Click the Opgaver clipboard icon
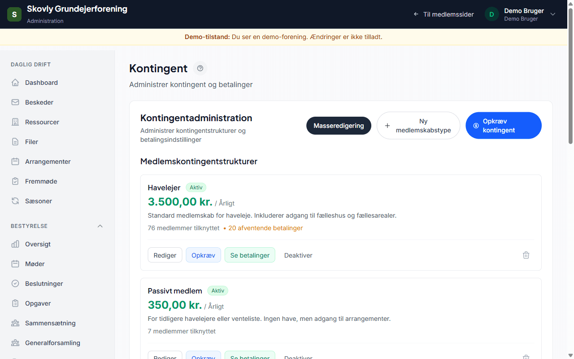The height and width of the screenshot is (359, 574). pyautogui.click(x=15, y=303)
